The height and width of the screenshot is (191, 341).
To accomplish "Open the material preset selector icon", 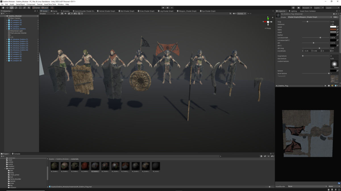I will (x=336, y=14).
